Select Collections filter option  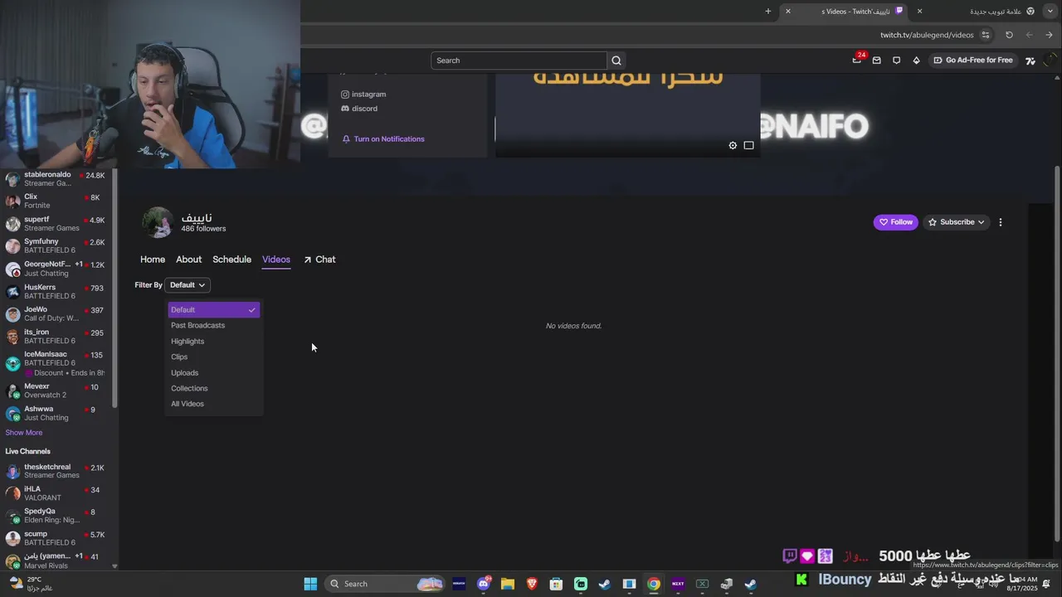214,389
